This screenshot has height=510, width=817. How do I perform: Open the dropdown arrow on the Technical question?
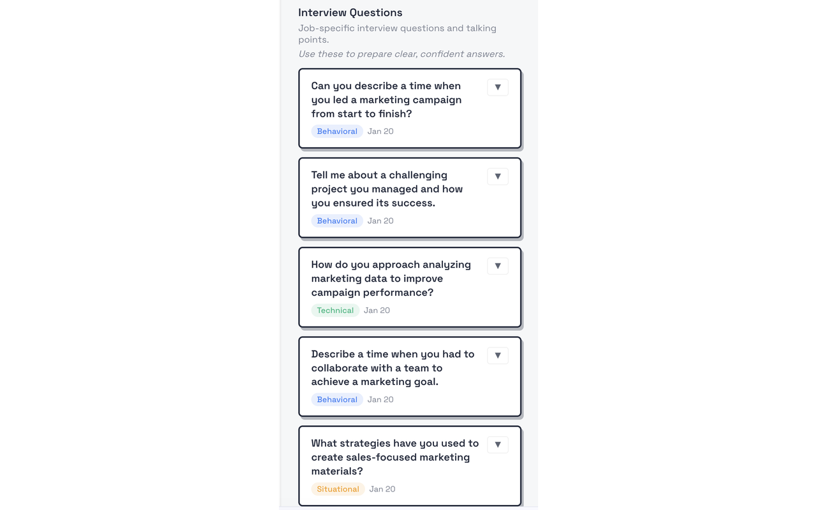click(497, 266)
